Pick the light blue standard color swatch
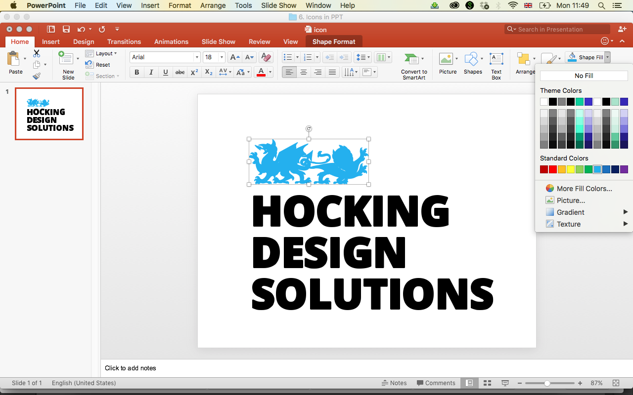This screenshot has width=633, height=395. [597, 169]
